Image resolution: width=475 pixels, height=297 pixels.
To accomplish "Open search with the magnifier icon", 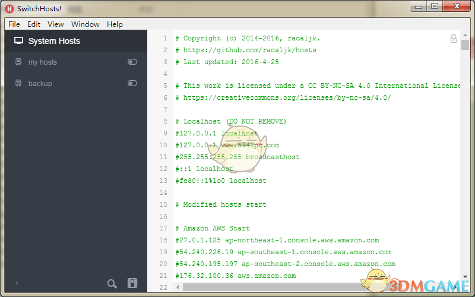I will [112, 283].
